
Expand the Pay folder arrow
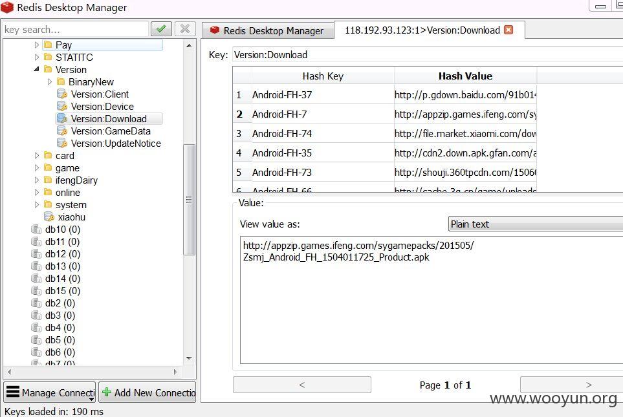point(37,45)
